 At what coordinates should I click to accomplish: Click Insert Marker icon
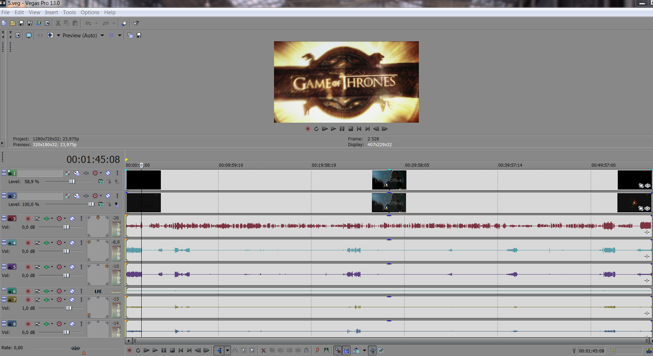coord(317,350)
